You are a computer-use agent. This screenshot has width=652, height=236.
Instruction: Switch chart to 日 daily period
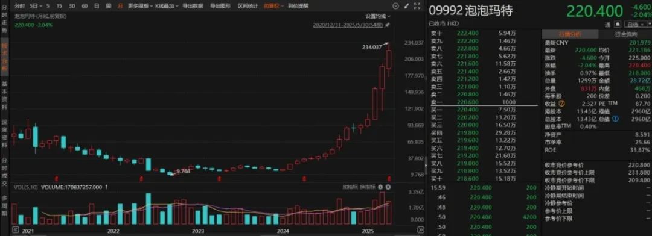click(97, 6)
